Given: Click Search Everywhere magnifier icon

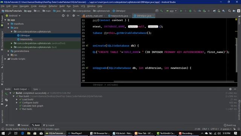Looking at the screenshot, I should [x=229, y=11].
